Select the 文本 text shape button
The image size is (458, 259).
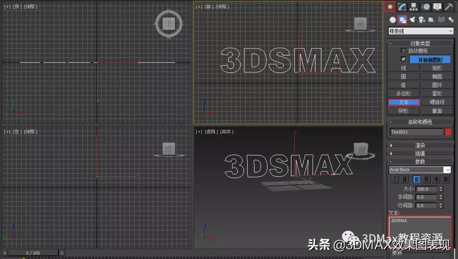coord(404,102)
